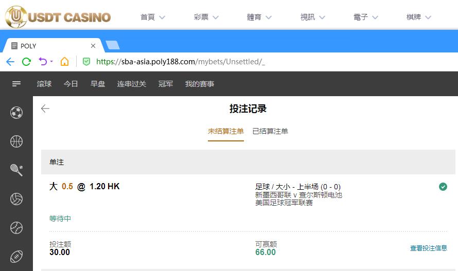
Task: Select the soccer ball sport icon
Action: pyautogui.click(x=16, y=113)
